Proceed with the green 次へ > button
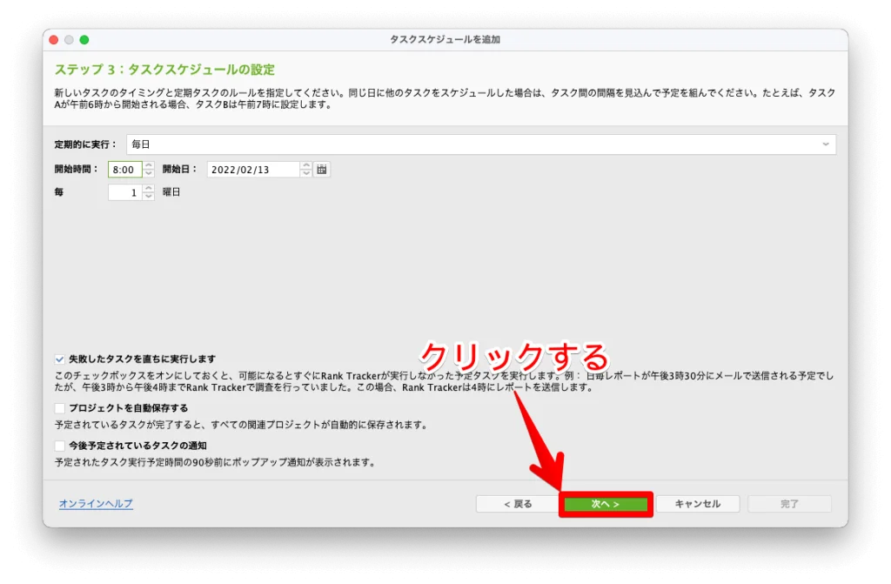The image size is (891, 584). coord(606,504)
